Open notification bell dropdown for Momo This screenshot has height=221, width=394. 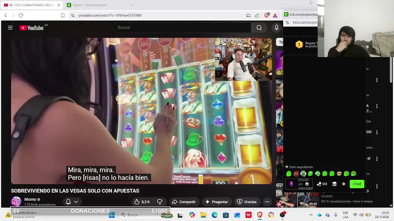(x=72, y=202)
